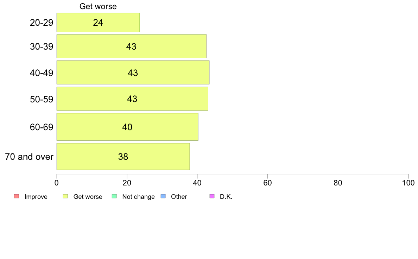
Task: Click the 20-29 axis label
Action: pos(42,23)
